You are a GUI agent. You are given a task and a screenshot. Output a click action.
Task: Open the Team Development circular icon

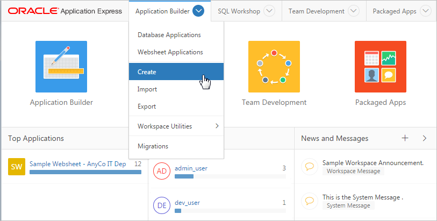point(274,66)
